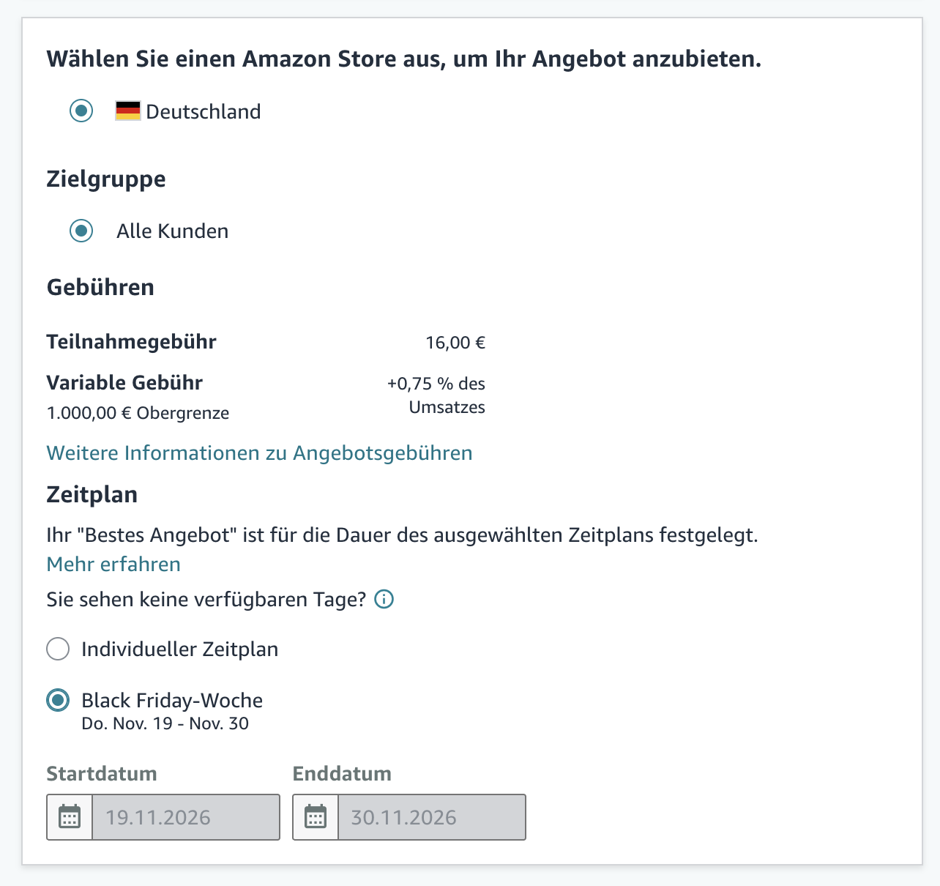The width and height of the screenshot is (940, 886).
Task: Click the Enddatum field showing 30.11.2026
Action: coord(432,817)
